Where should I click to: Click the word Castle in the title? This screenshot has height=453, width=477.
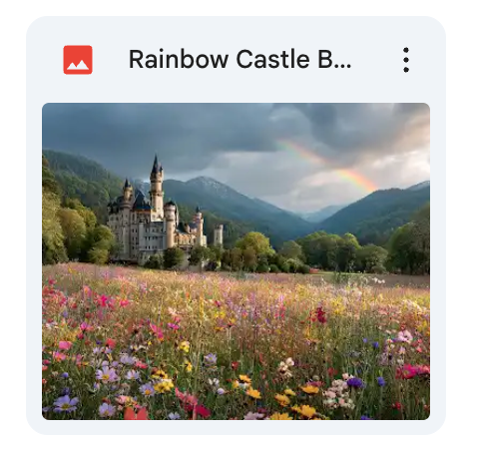pos(273,60)
